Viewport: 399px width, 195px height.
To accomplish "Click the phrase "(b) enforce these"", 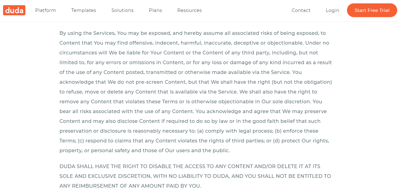I will pos(297,131).
